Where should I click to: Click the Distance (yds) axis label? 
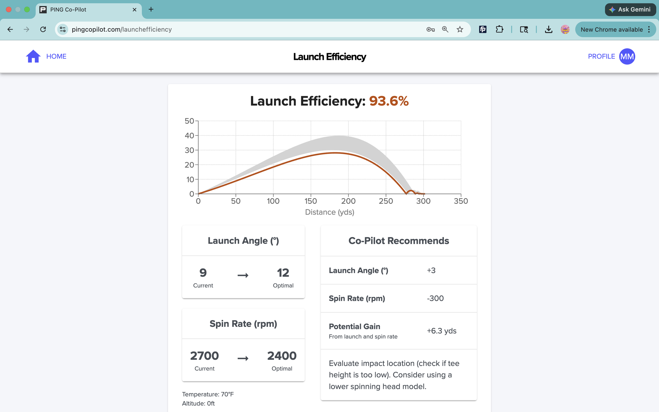(x=330, y=212)
